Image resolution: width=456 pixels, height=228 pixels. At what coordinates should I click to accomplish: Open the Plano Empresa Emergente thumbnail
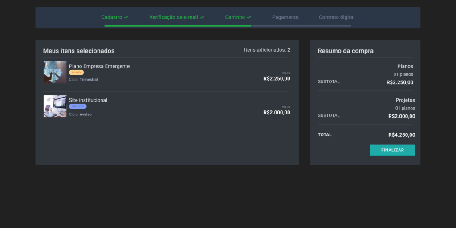(55, 73)
